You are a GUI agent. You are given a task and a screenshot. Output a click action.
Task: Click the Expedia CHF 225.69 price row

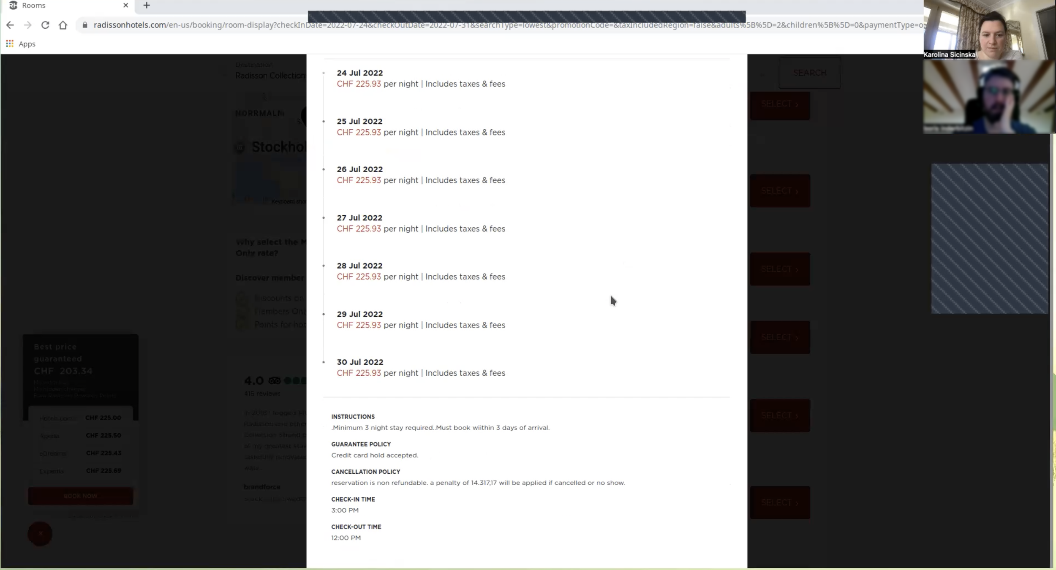pyautogui.click(x=80, y=471)
